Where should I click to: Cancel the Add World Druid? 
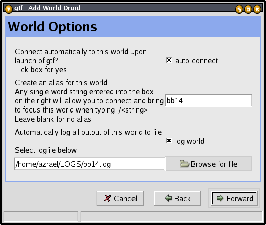click(x=120, y=198)
